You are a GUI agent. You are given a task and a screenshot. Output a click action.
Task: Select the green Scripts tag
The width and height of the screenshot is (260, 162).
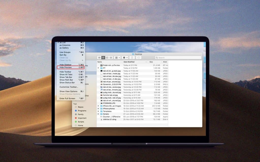click(81, 122)
